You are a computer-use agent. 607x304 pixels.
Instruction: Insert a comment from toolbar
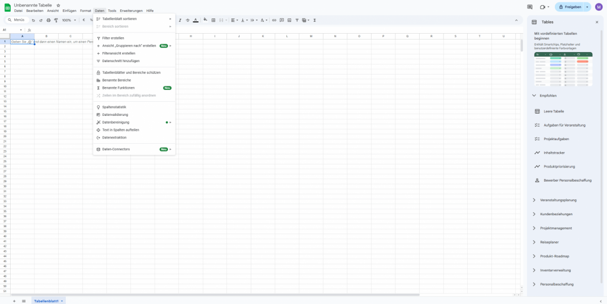pos(282,20)
